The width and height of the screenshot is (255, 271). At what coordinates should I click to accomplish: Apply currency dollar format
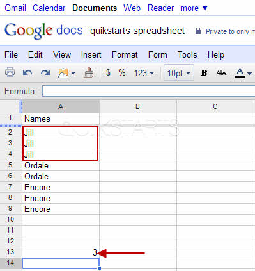[108, 73]
